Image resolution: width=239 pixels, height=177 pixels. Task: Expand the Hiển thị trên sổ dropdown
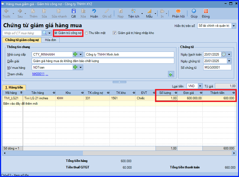[234, 26]
